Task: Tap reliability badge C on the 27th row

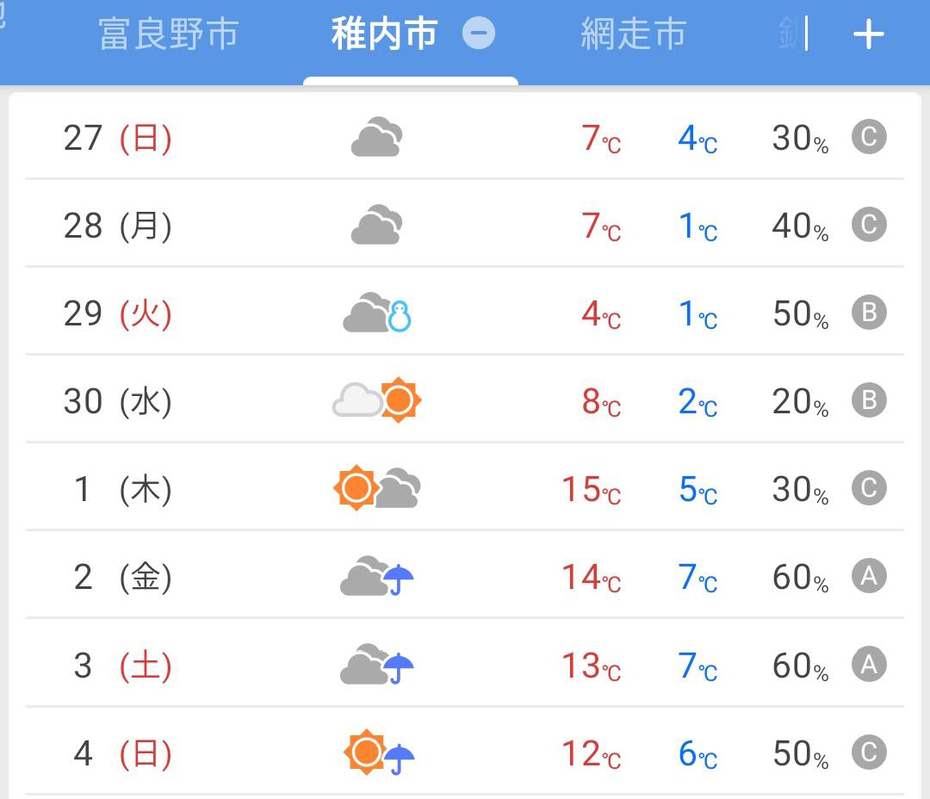Action: tap(869, 137)
